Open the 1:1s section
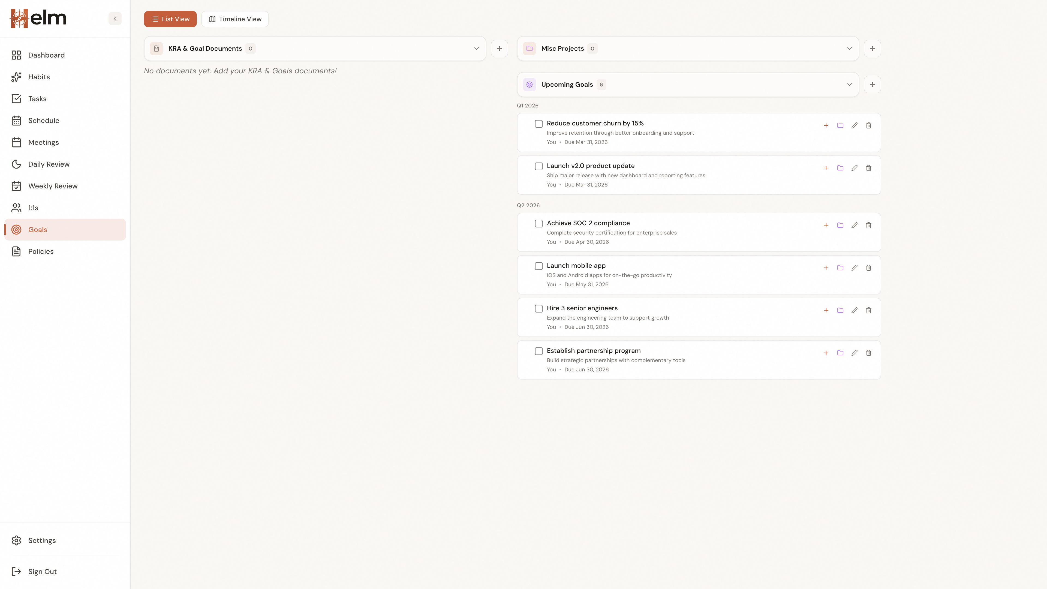Viewport: 1047px width, 589px height. tap(33, 208)
